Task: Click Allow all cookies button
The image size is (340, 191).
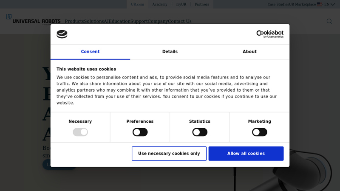Action: tap(246, 154)
